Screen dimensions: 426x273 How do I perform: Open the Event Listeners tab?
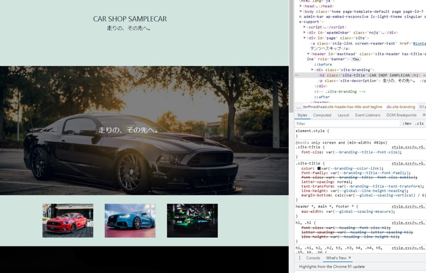click(367, 115)
